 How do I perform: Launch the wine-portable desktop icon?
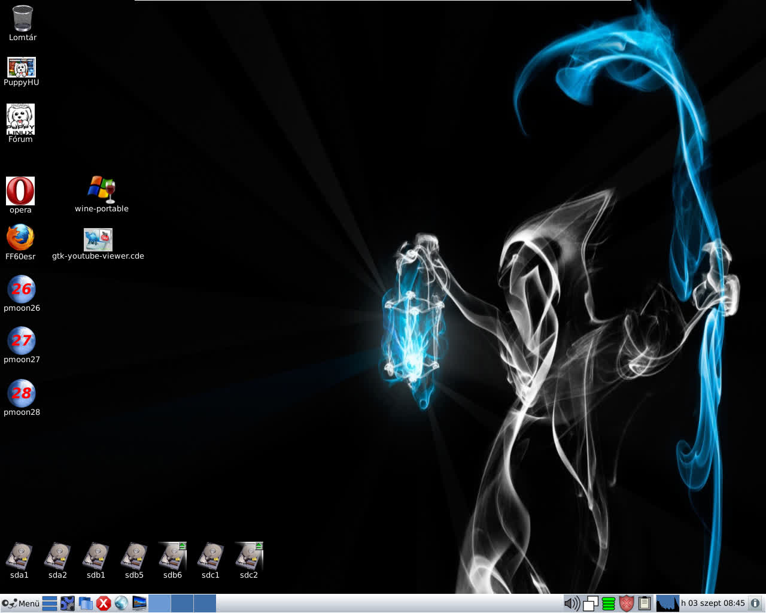coord(101,189)
